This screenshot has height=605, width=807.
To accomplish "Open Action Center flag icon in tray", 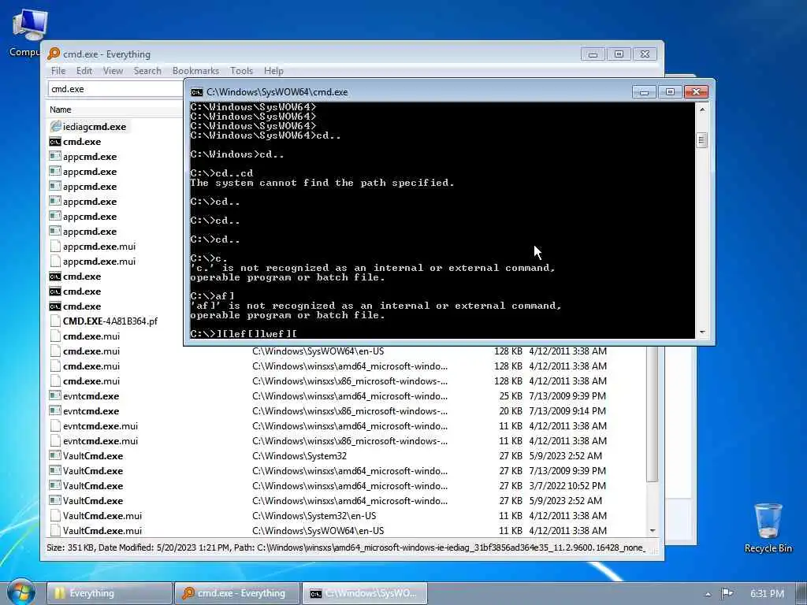I will [727, 593].
